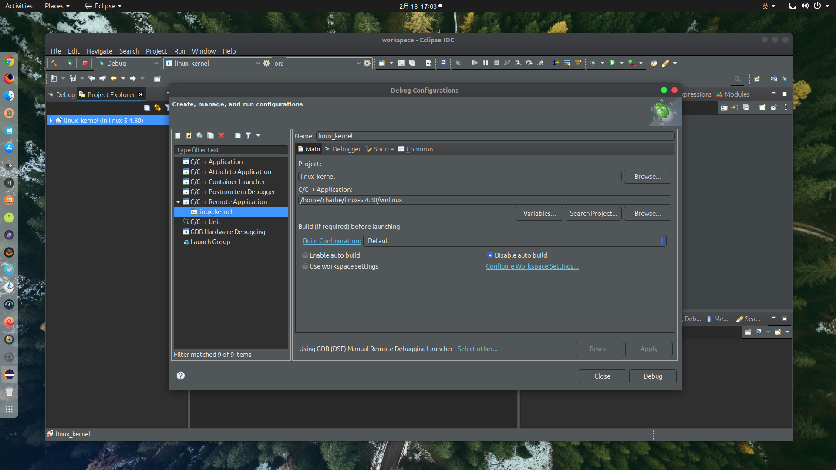This screenshot has width=836, height=470.
Task: Click the Filter launch configurations funnel icon
Action: click(248, 136)
